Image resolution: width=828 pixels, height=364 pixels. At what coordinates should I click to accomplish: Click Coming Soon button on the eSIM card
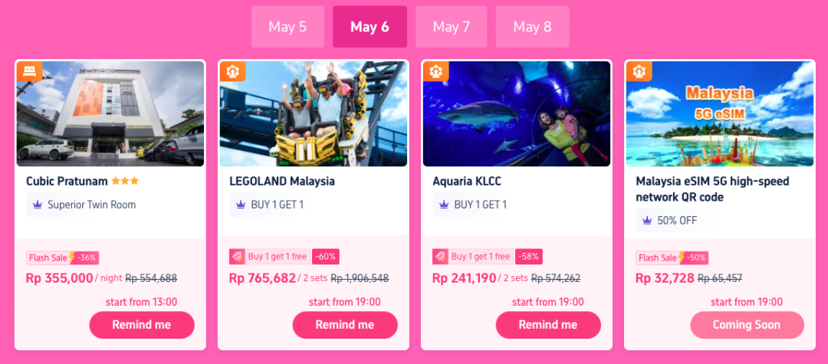[x=747, y=325]
